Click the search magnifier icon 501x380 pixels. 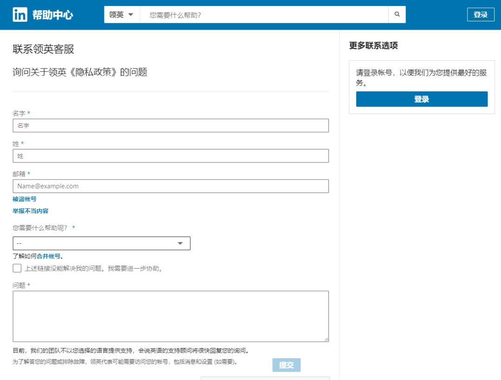tap(397, 14)
